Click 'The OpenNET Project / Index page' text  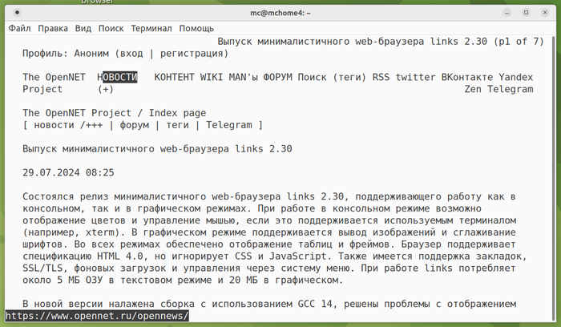pyautogui.click(x=114, y=113)
